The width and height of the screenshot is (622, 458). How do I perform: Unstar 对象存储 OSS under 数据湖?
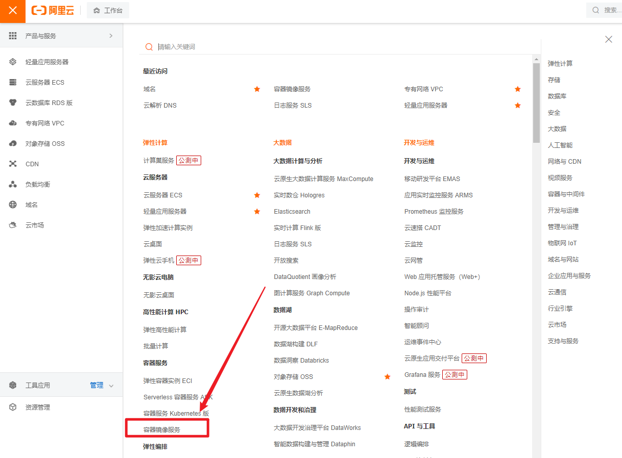coord(387,376)
